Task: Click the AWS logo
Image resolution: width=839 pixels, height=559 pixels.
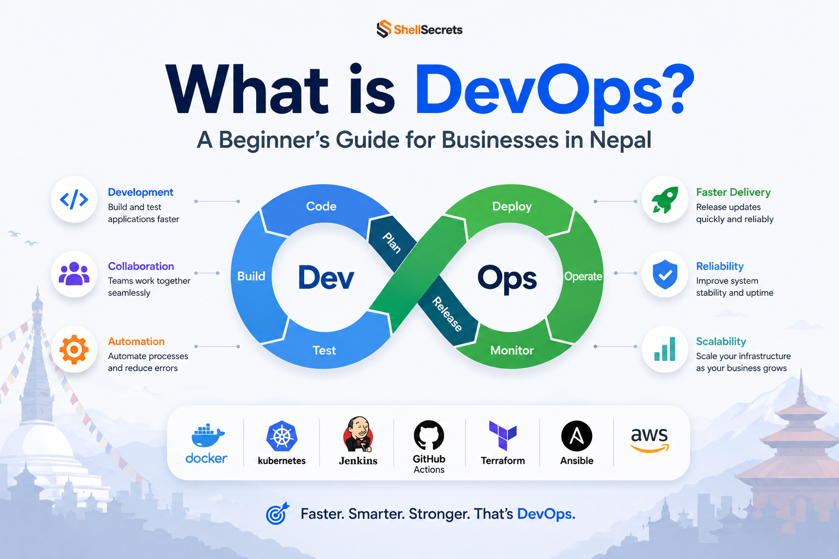Action: pyautogui.click(x=649, y=440)
